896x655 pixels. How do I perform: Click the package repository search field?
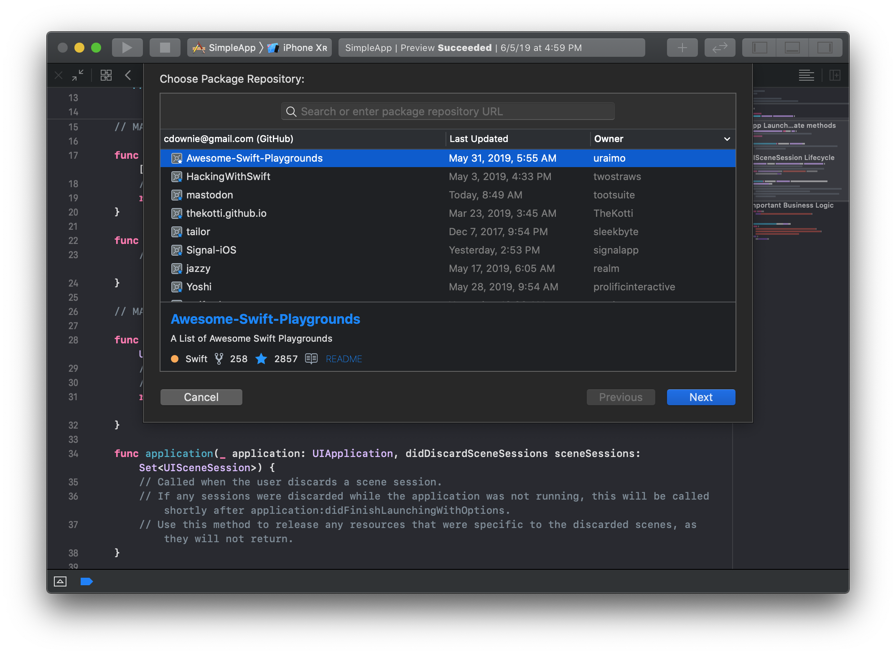[448, 112]
